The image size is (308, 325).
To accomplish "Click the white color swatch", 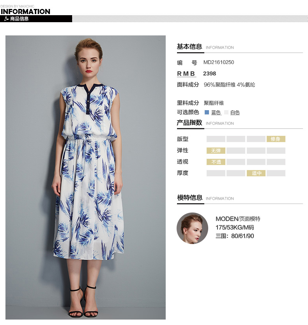I will (227, 112).
